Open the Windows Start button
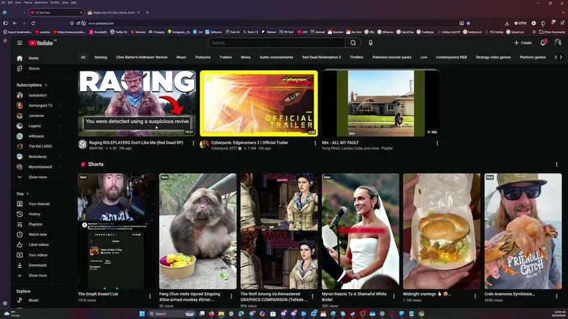 (142, 314)
